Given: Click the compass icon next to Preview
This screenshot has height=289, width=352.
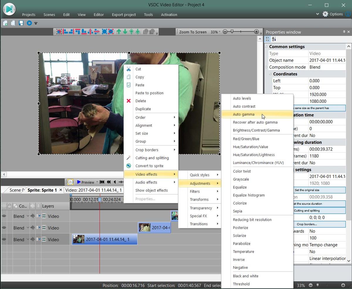Looking at the screenshot, I should (70, 182).
